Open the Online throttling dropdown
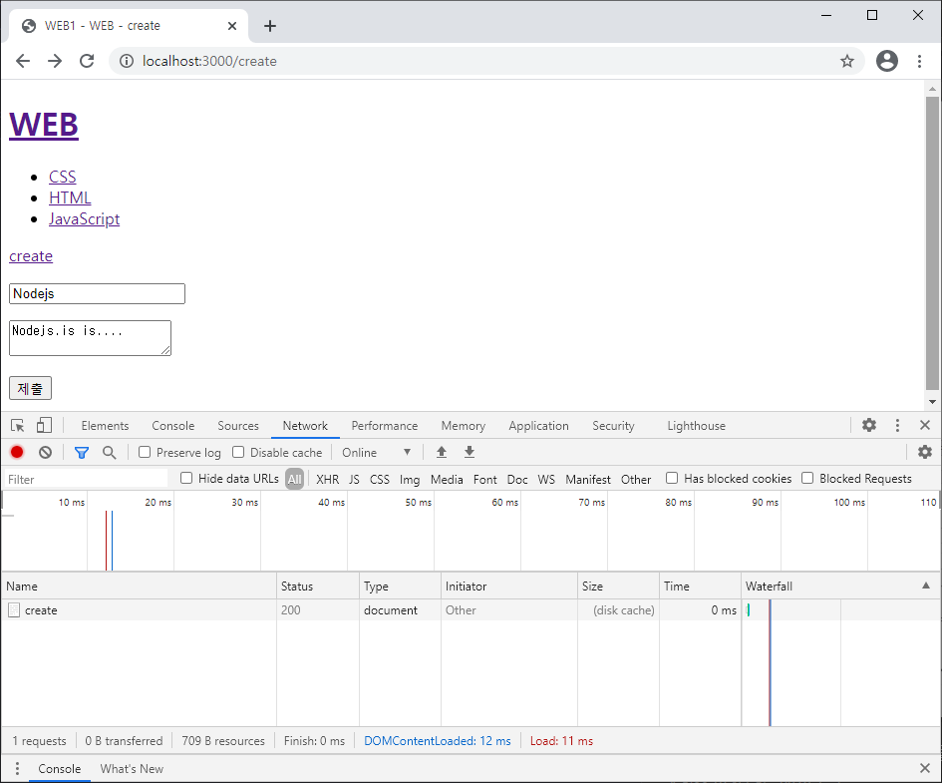This screenshot has height=783, width=942. tap(377, 453)
